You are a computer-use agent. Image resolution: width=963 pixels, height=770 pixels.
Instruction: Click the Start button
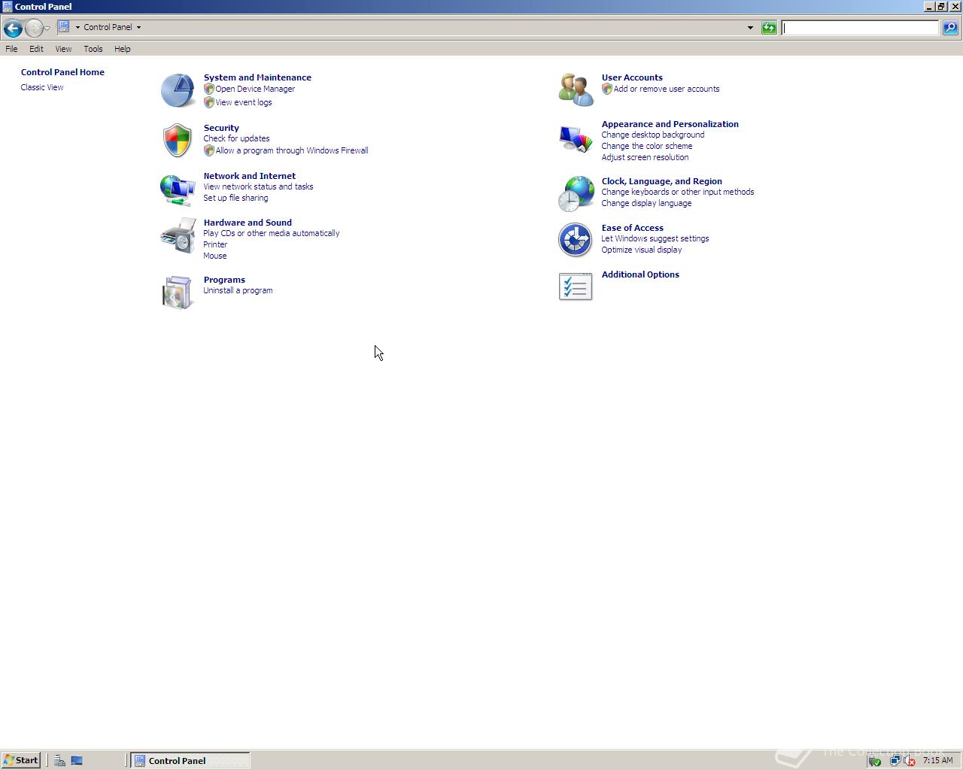coord(21,760)
